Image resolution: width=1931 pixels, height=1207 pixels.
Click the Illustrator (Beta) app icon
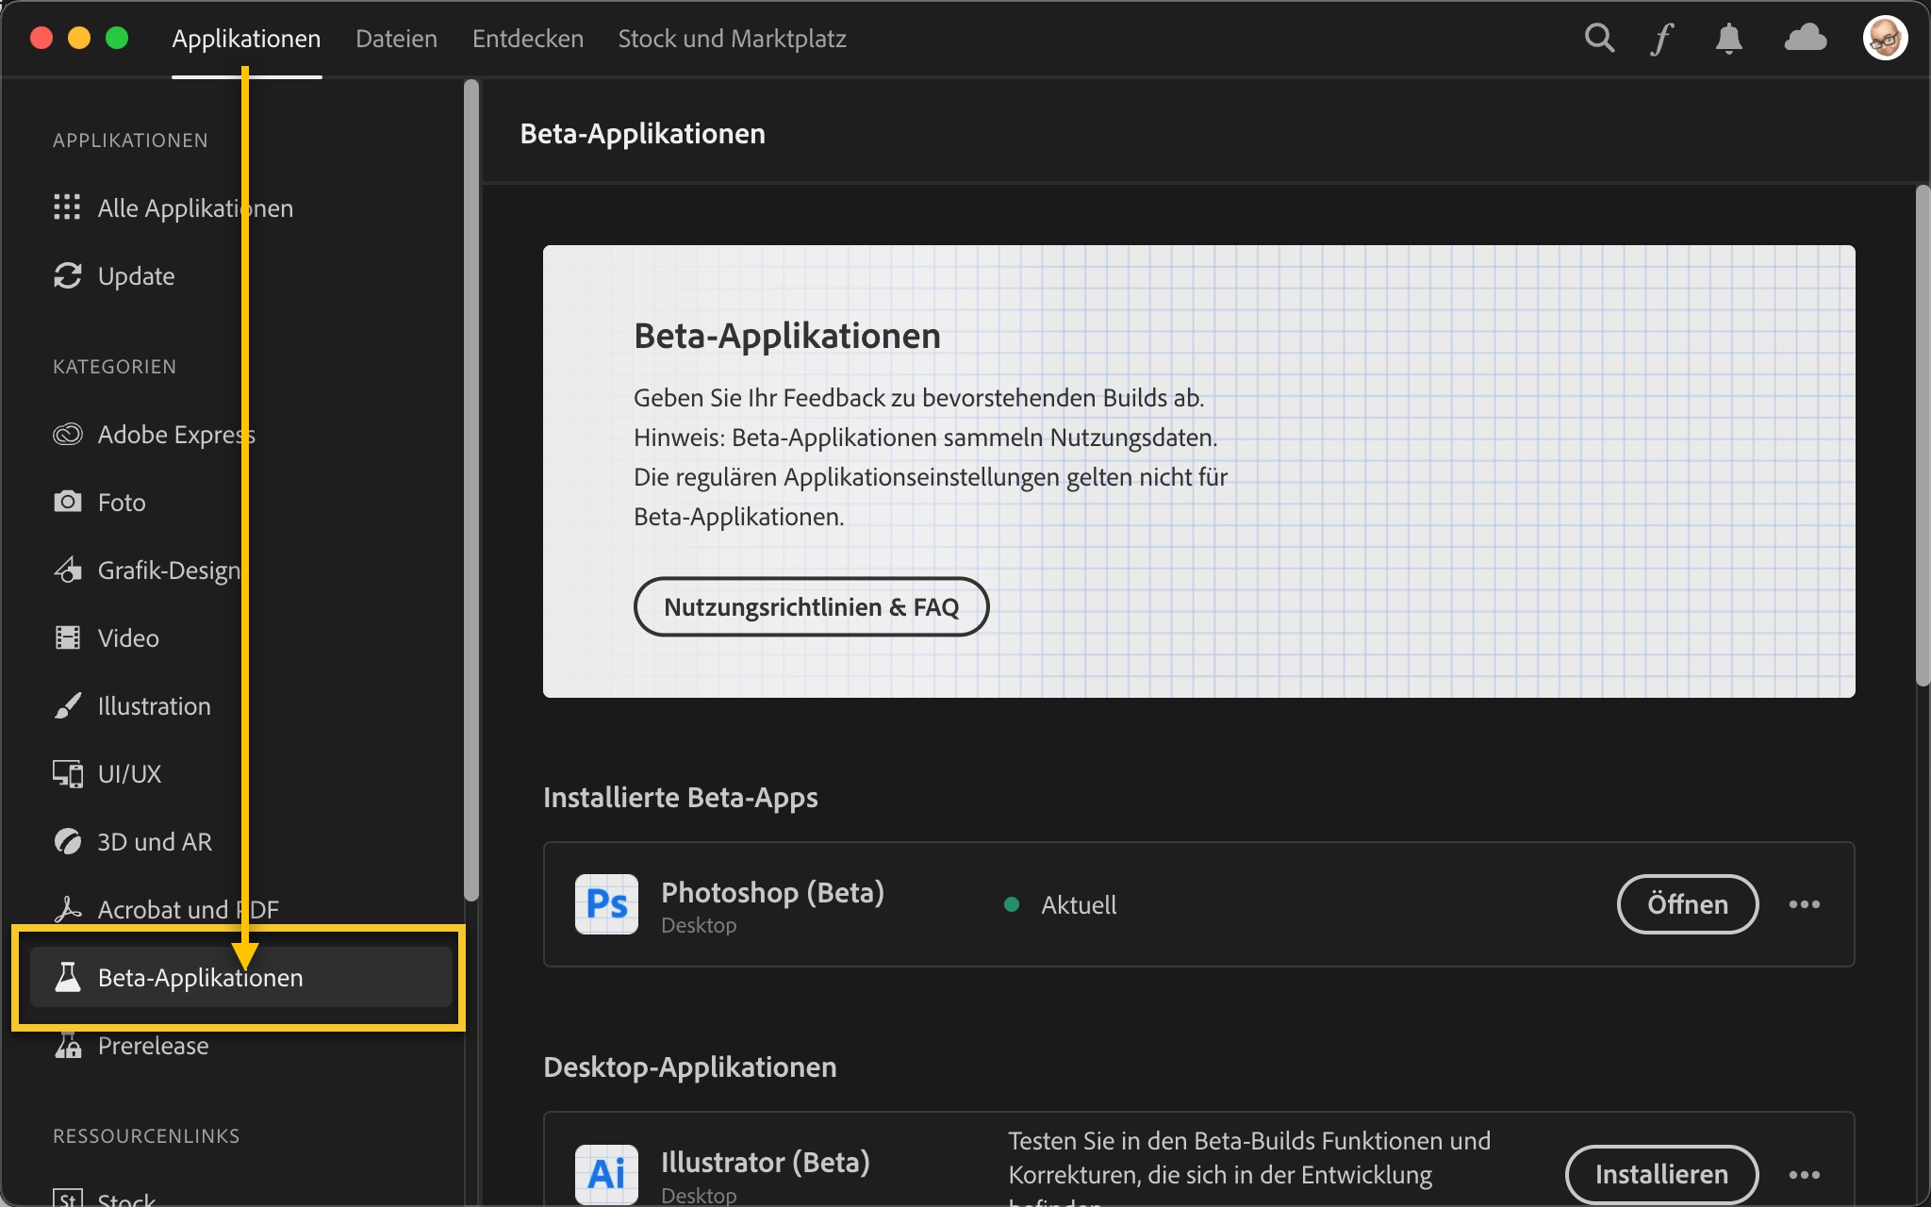coord(606,1173)
